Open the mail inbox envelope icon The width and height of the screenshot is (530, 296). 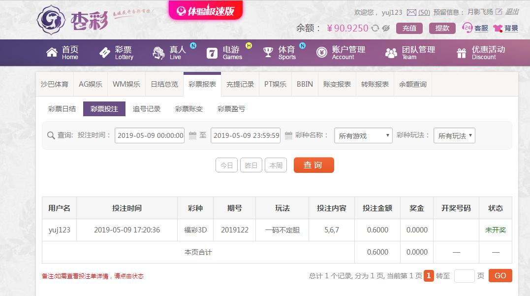[x=411, y=12]
